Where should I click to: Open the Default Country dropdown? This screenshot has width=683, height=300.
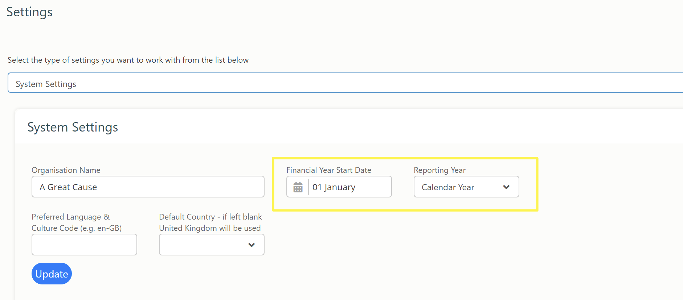pyautogui.click(x=212, y=245)
